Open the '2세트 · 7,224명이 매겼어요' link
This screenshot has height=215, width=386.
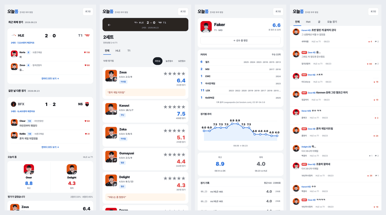23,43
